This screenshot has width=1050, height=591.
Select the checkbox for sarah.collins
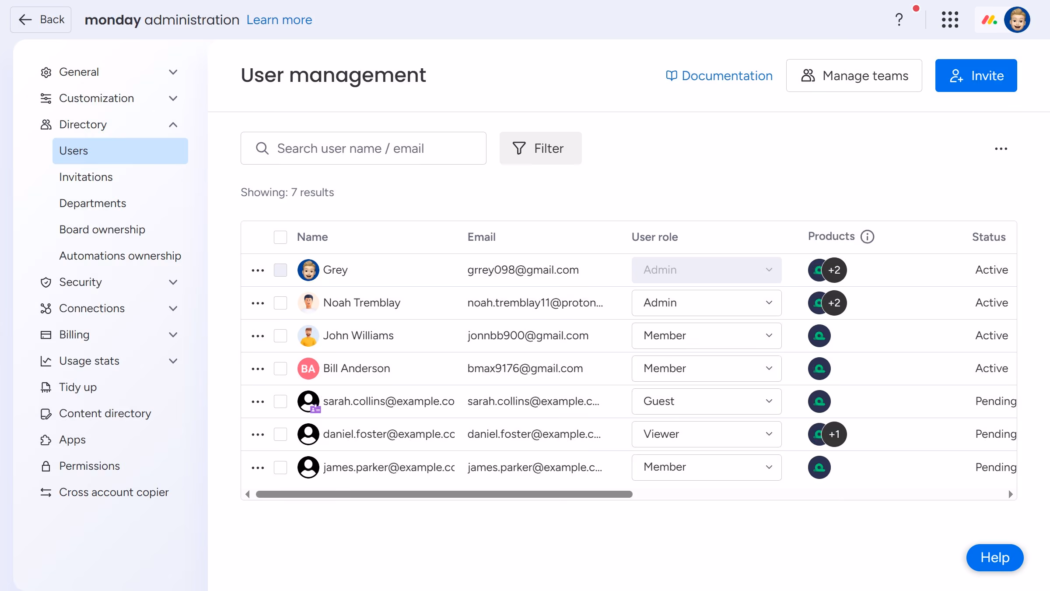280,401
